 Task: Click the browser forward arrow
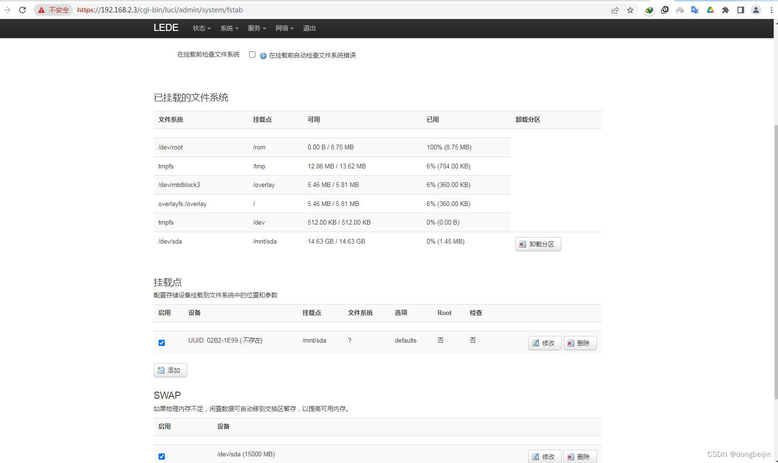point(7,10)
